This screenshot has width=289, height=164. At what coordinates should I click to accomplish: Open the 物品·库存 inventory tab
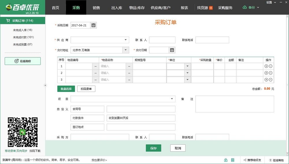click(x=137, y=8)
